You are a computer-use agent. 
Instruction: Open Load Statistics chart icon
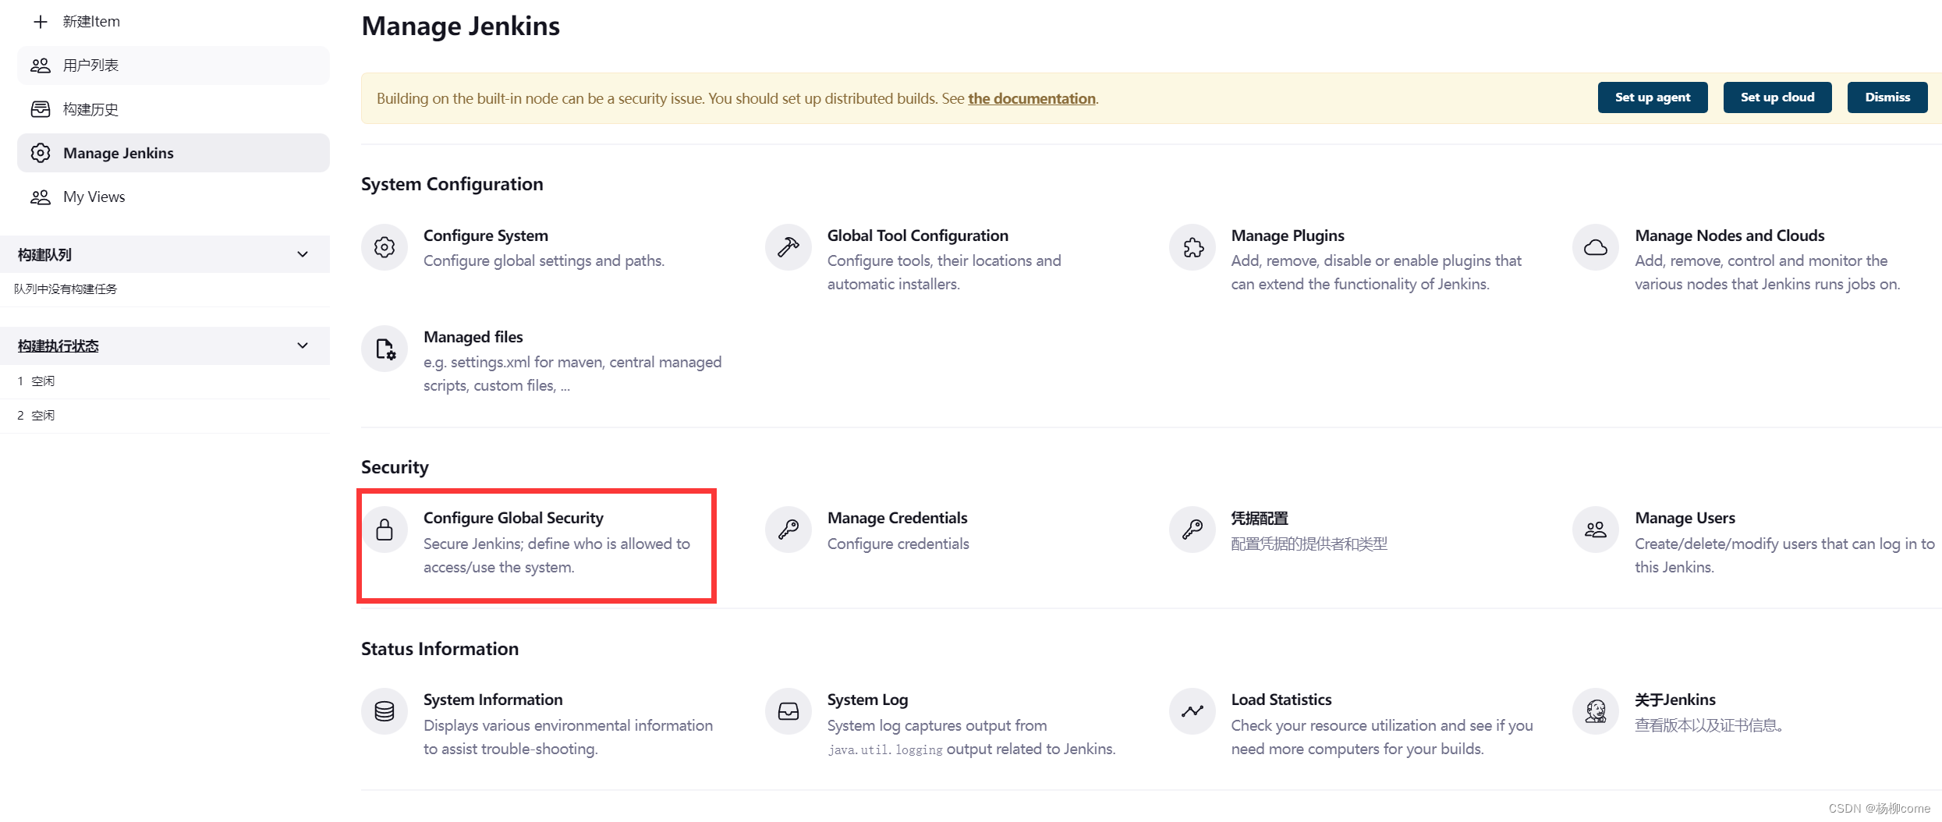(1192, 711)
